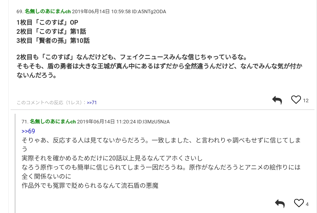Click reply arrow on comment 69
This screenshot has height=213, width=317.
tap(277, 100)
